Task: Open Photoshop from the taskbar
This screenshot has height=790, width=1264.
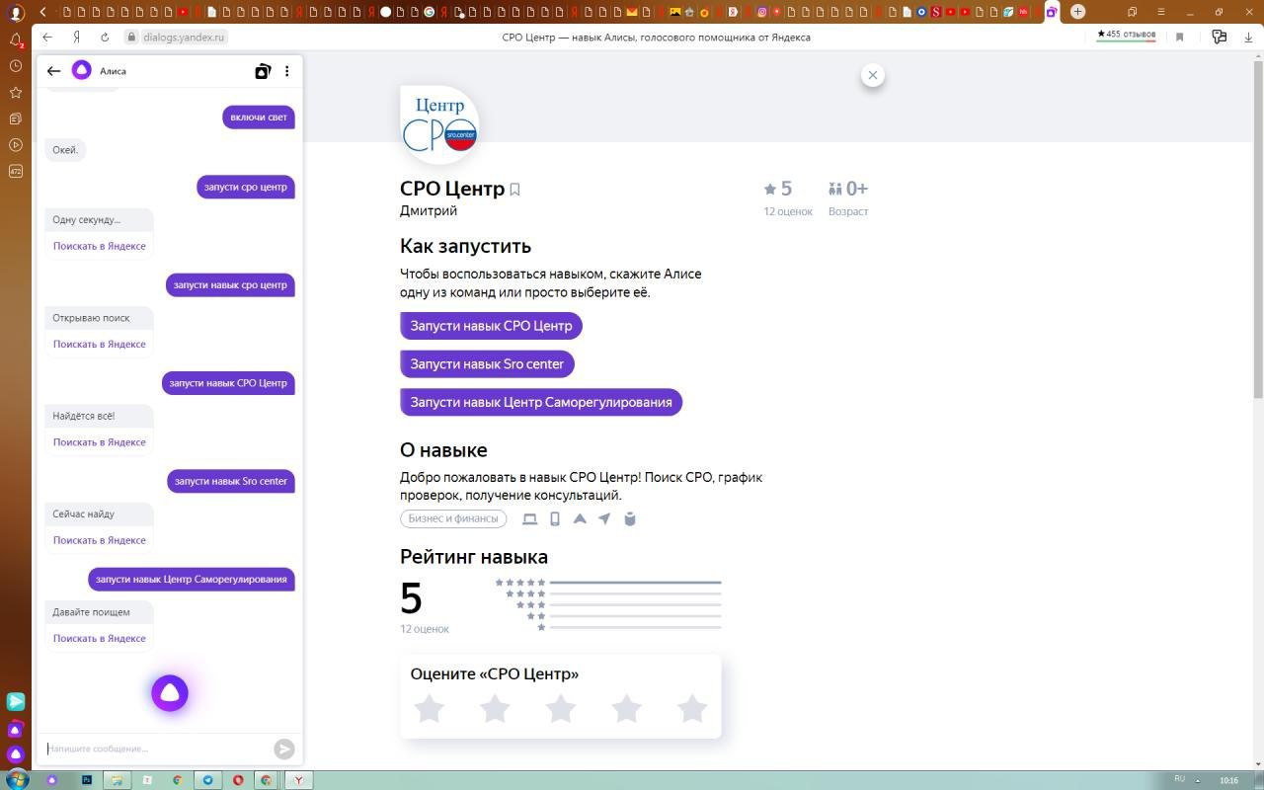Action: 87,779
